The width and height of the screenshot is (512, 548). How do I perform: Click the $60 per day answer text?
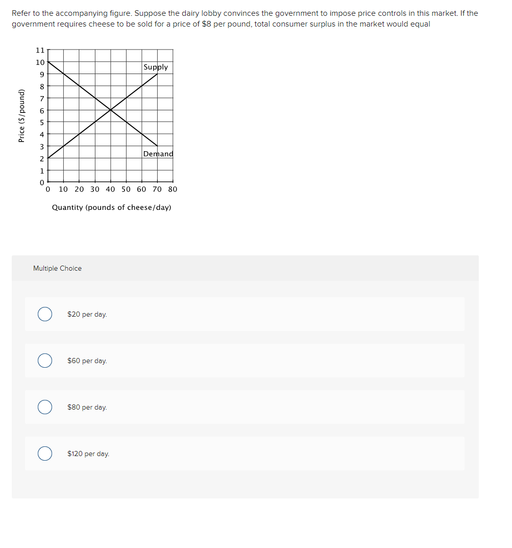point(87,361)
